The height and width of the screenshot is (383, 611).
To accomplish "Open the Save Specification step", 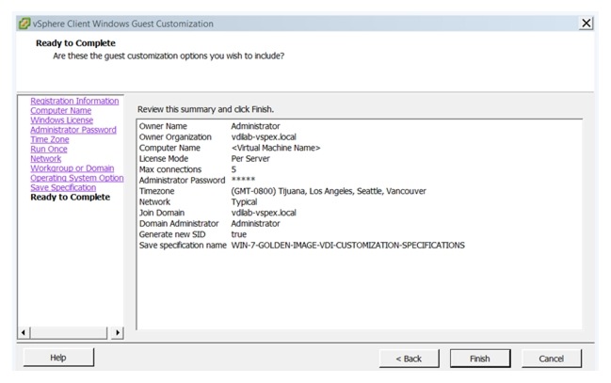I will pos(63,188).
